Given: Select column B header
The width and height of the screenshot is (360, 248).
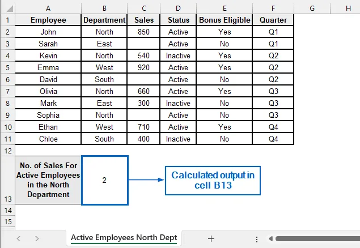Looking at the screenshot, I should (104, 8).
